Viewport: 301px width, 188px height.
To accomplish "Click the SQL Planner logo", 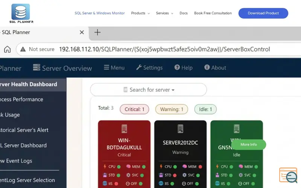I will [x=21, y=14].
